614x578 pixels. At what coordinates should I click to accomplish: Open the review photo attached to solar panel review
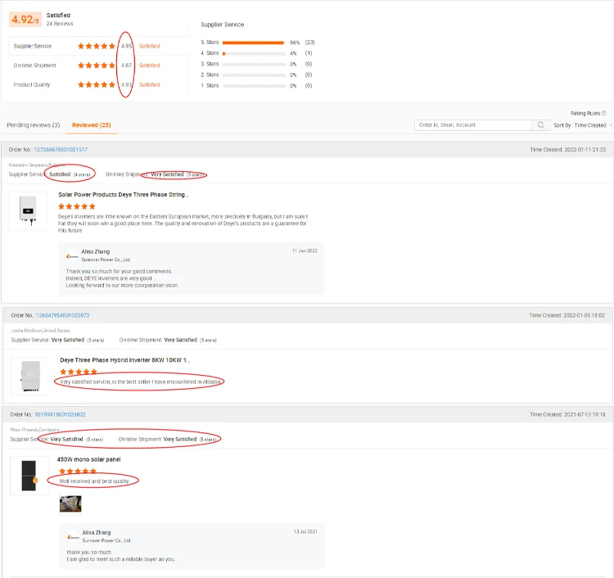[70, 503]
